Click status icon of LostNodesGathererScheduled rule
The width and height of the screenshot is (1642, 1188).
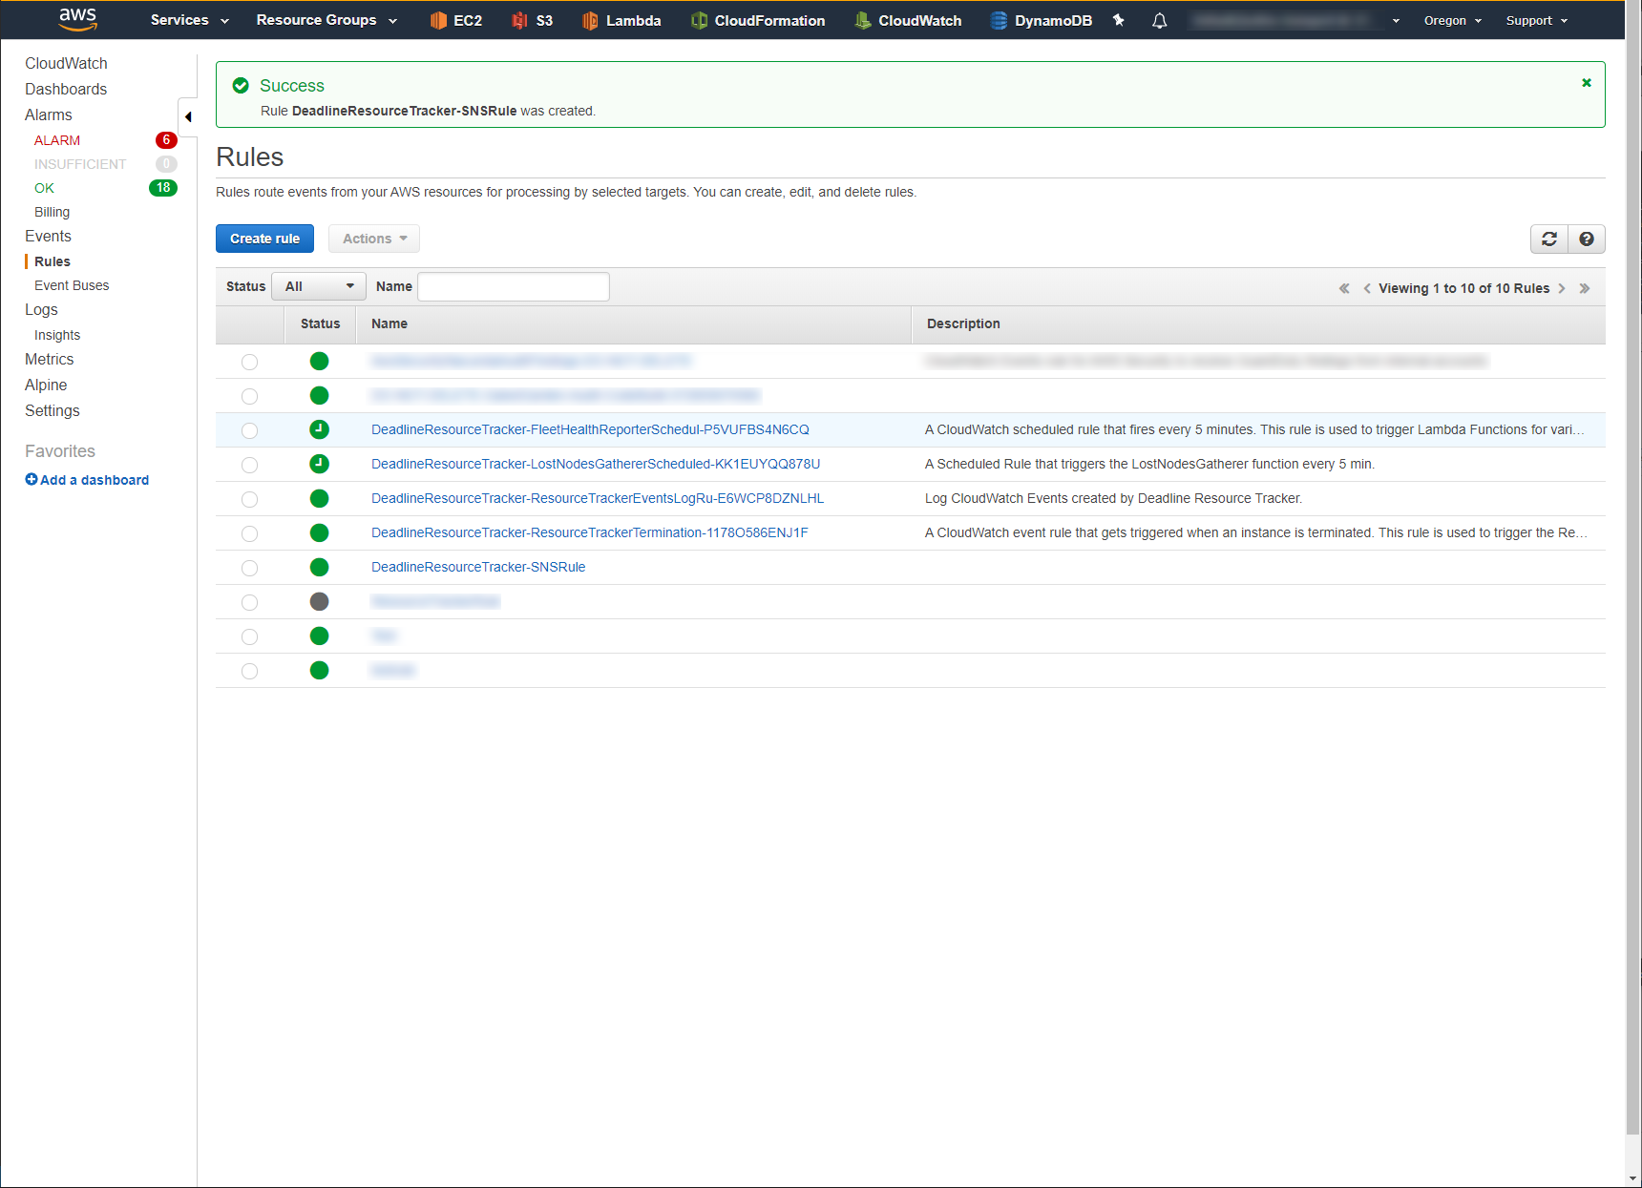[x=320, y=464]
